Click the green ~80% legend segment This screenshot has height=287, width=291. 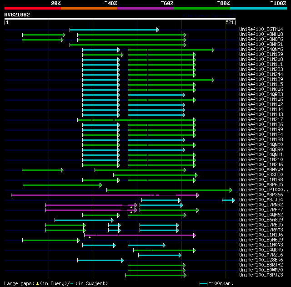point(202,8)
